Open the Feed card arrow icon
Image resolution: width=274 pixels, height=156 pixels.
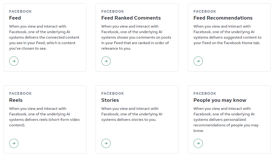coord(14,61)
